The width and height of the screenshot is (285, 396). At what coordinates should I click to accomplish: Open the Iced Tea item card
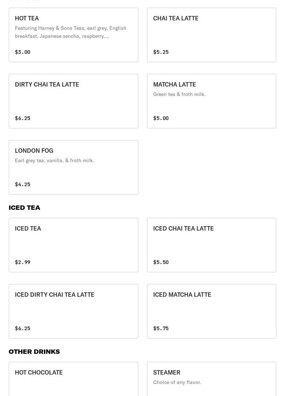(73, 245)
